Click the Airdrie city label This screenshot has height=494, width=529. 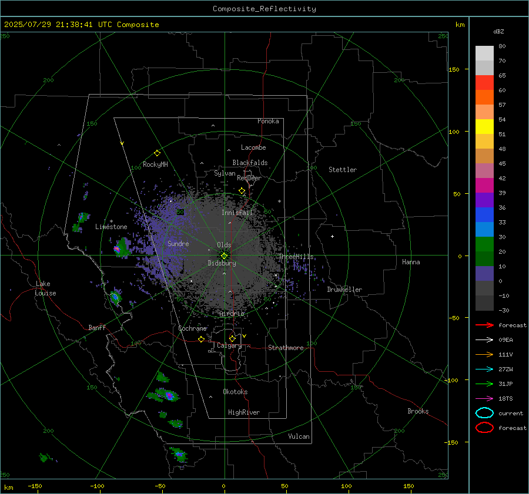pos(232,314)
